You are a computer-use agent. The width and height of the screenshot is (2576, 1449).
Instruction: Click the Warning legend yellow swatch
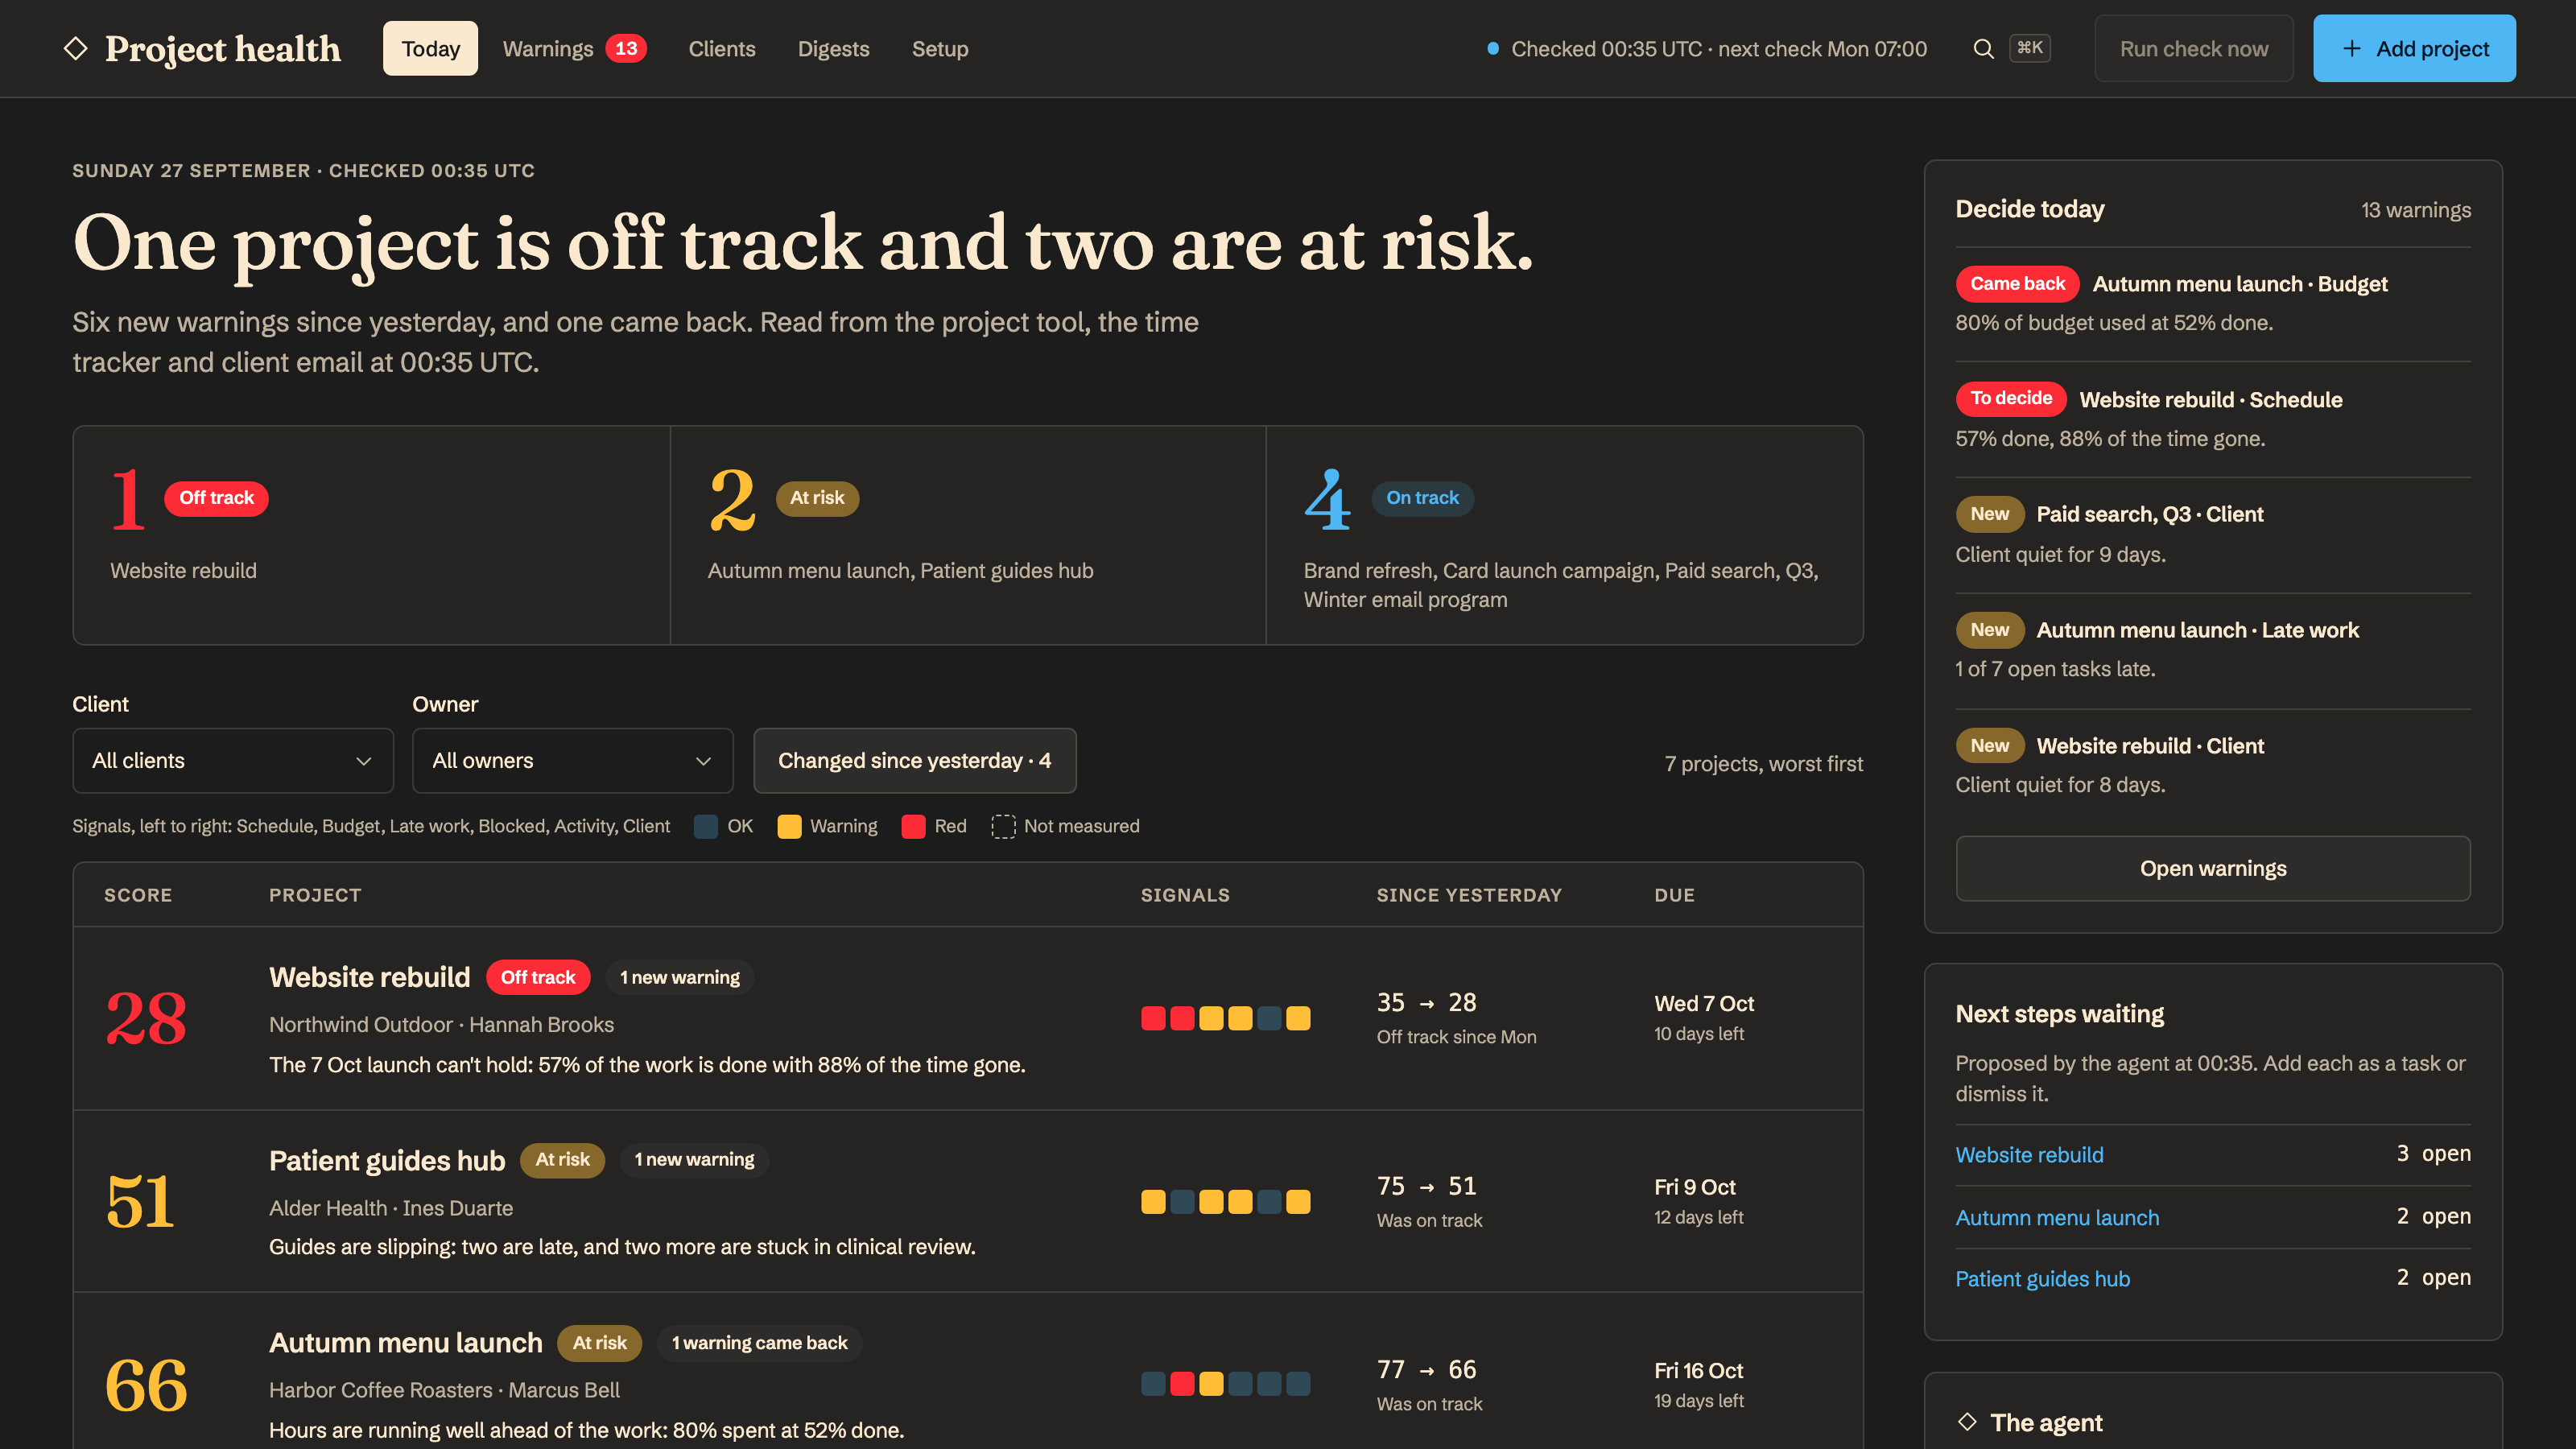(x=789, y=826)
